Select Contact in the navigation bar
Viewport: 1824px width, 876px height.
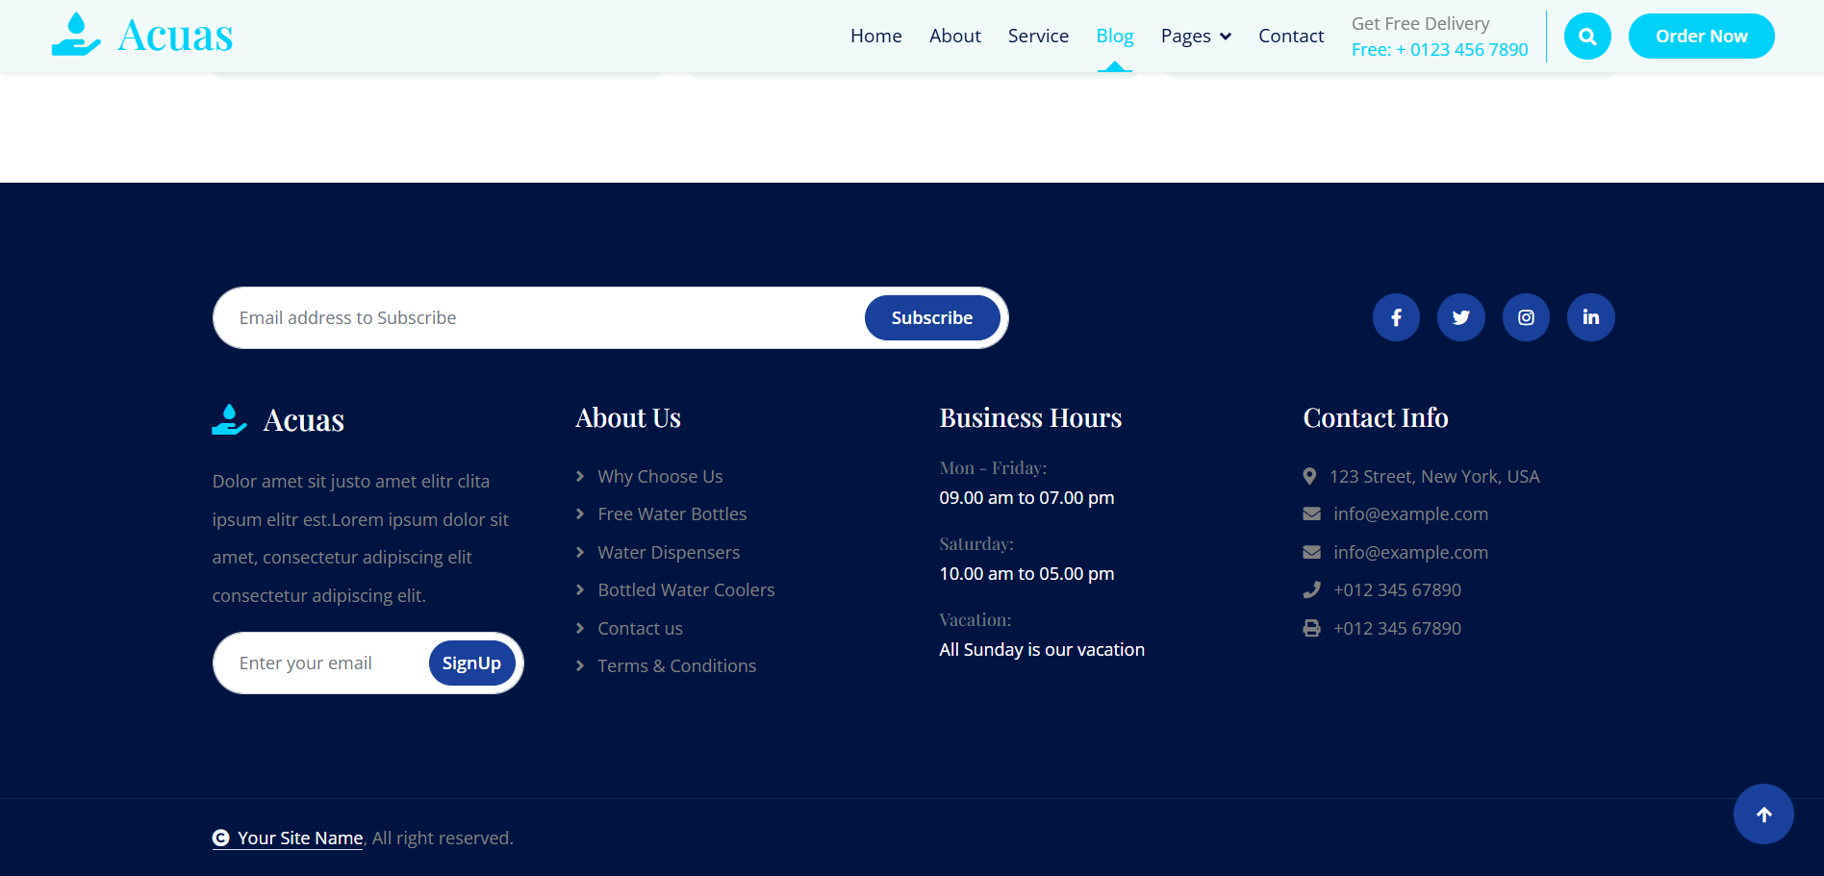[1290, 36]
